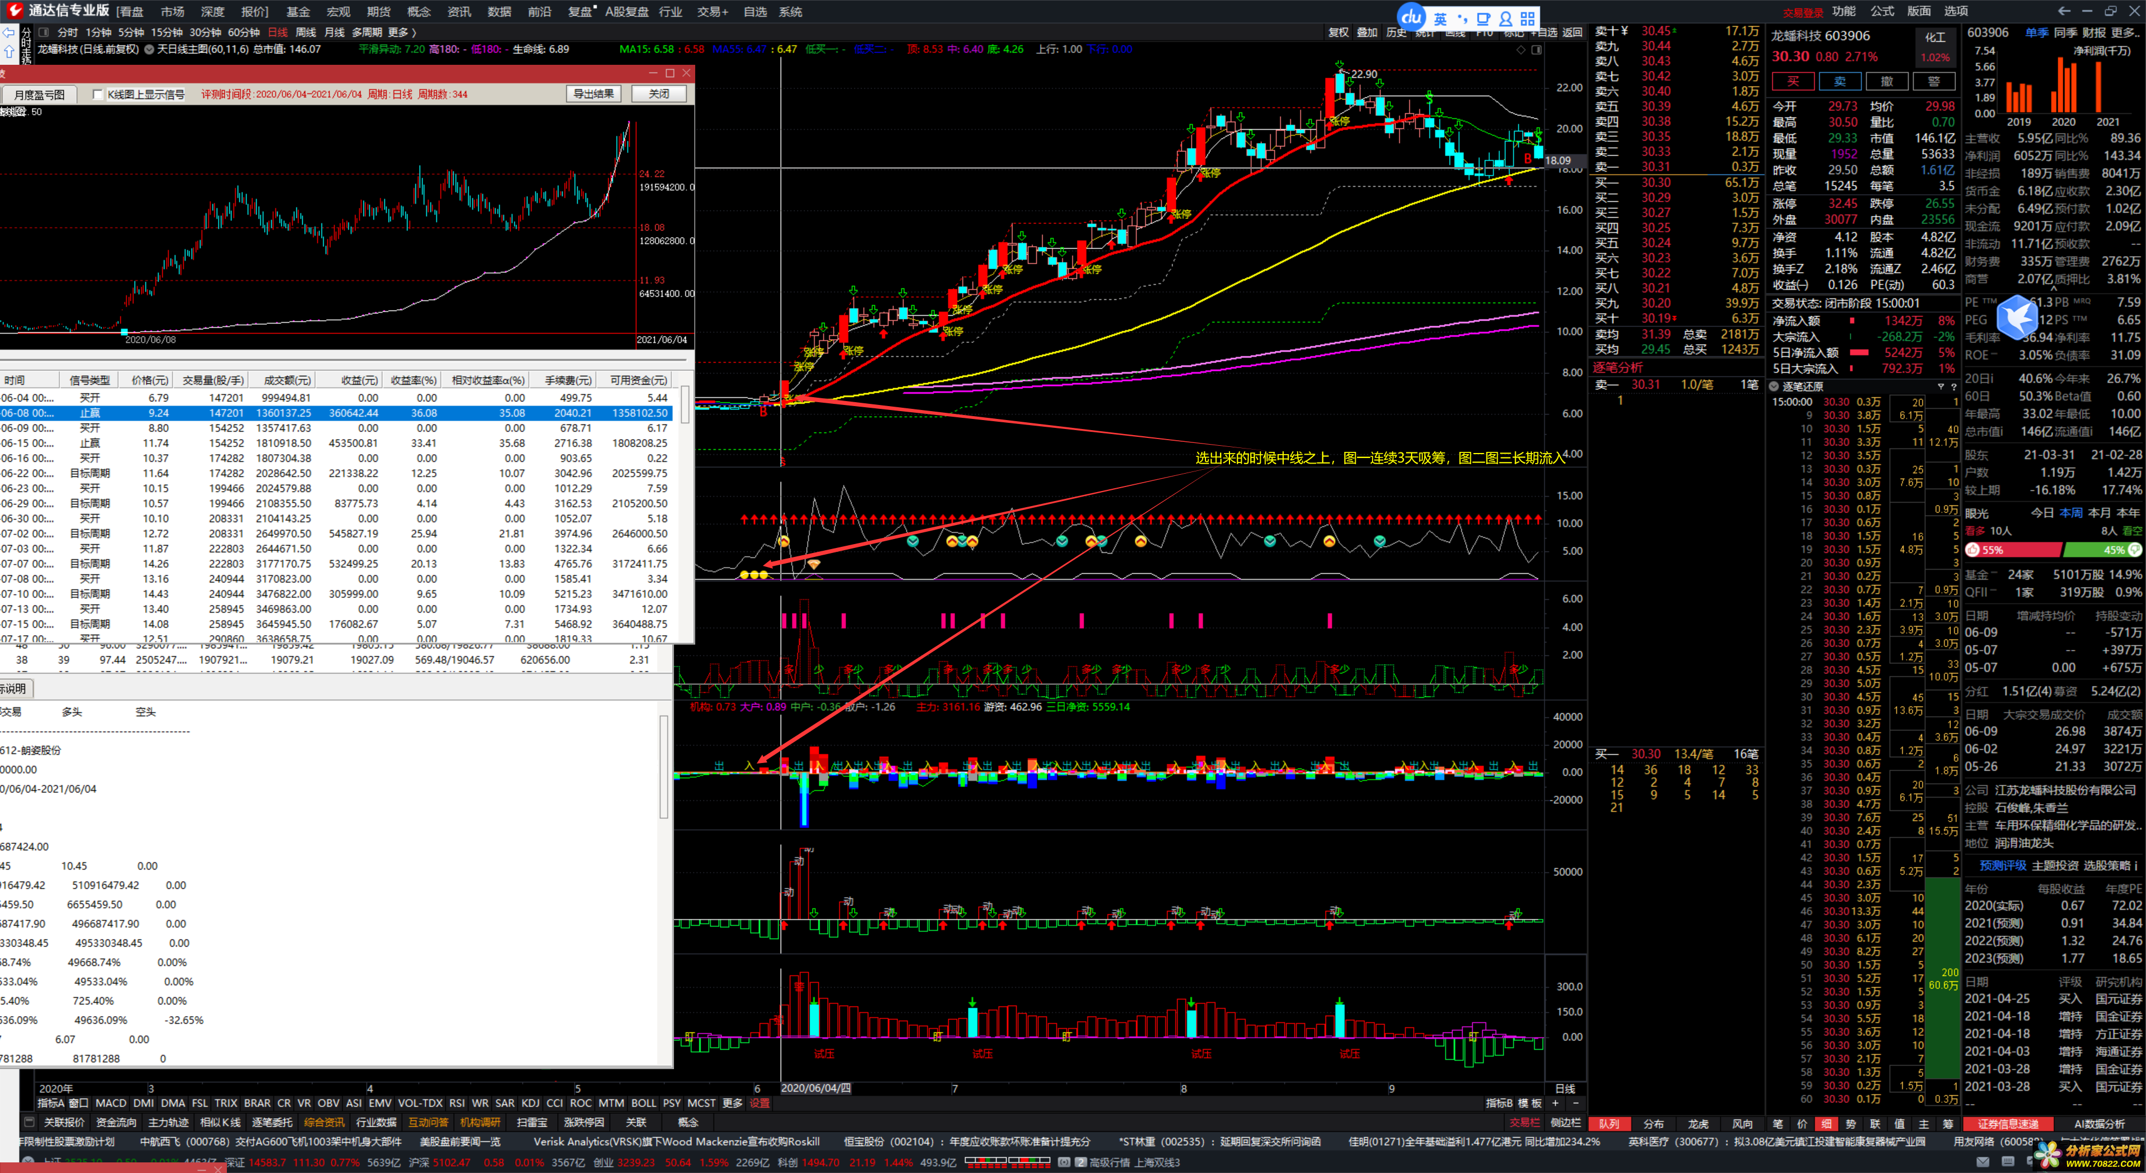Expand the 更多 financial options

2125,32
